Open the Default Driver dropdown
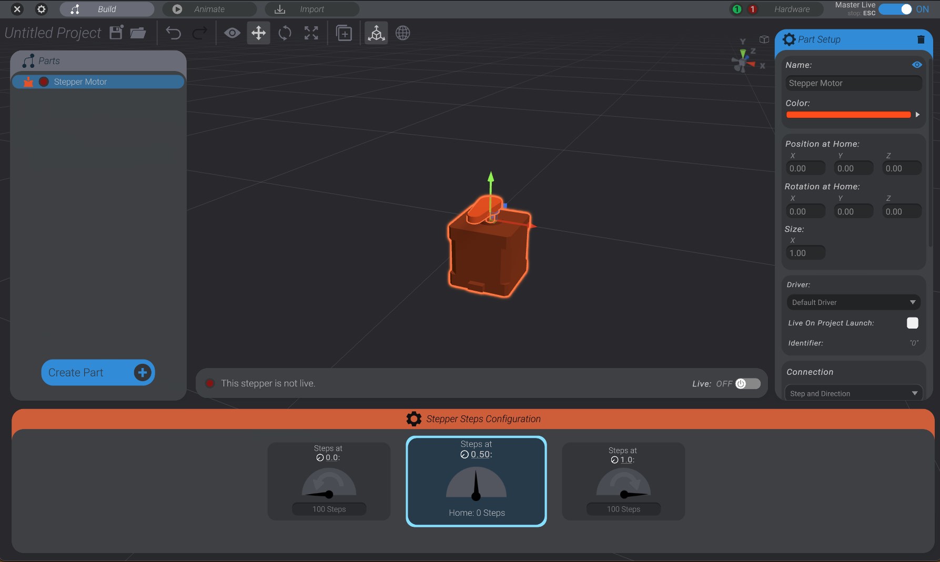The height and width of the screenshot is (562, 940). pyautogui.click(x=853, y=302)
